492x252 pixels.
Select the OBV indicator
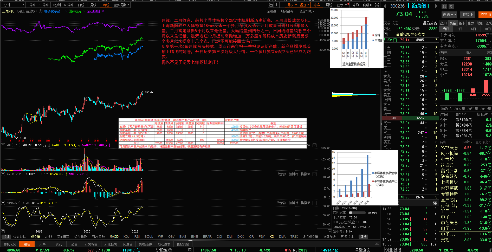pos(171,237)
